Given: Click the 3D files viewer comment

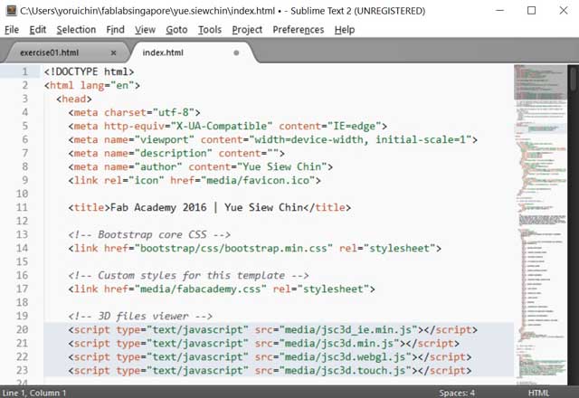Looking at the screenshot, I should [x=140, y=316].
